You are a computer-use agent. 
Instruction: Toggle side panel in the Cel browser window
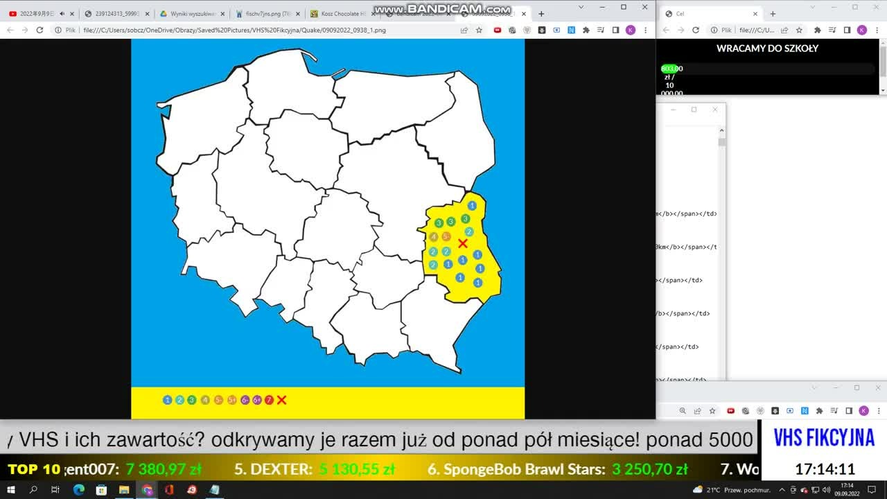[x=848, y=30]
